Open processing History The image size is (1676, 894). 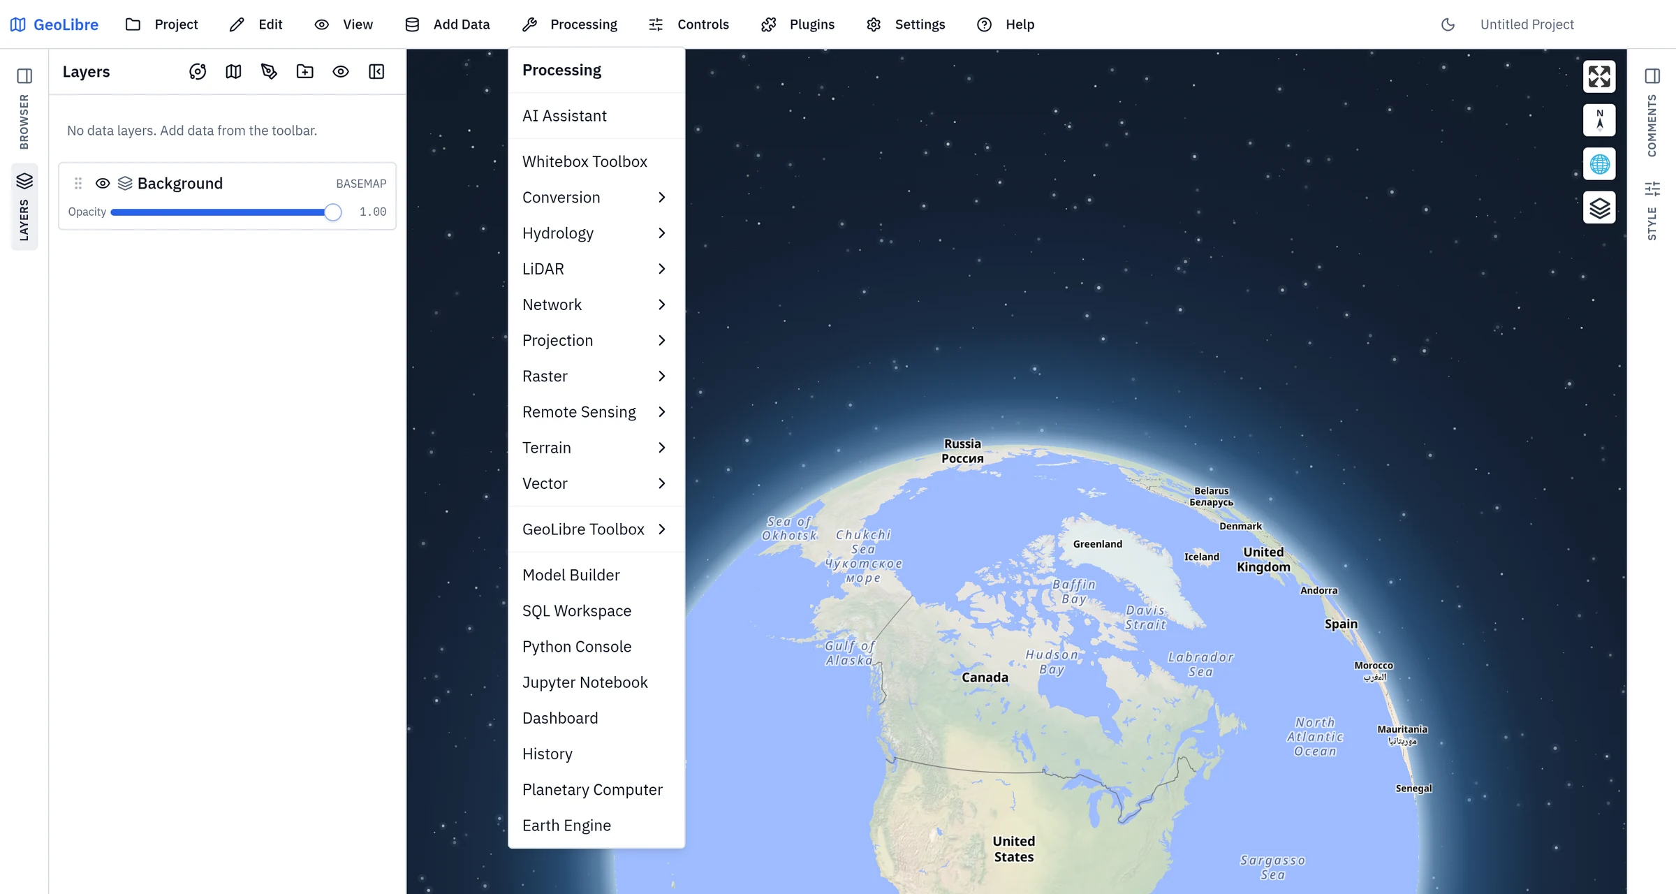click(x=596, y=754)
